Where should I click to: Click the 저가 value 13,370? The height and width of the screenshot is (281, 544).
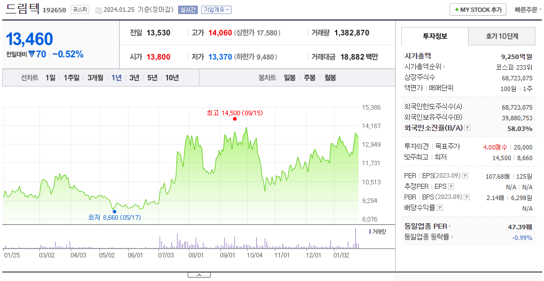pos(220,57)
